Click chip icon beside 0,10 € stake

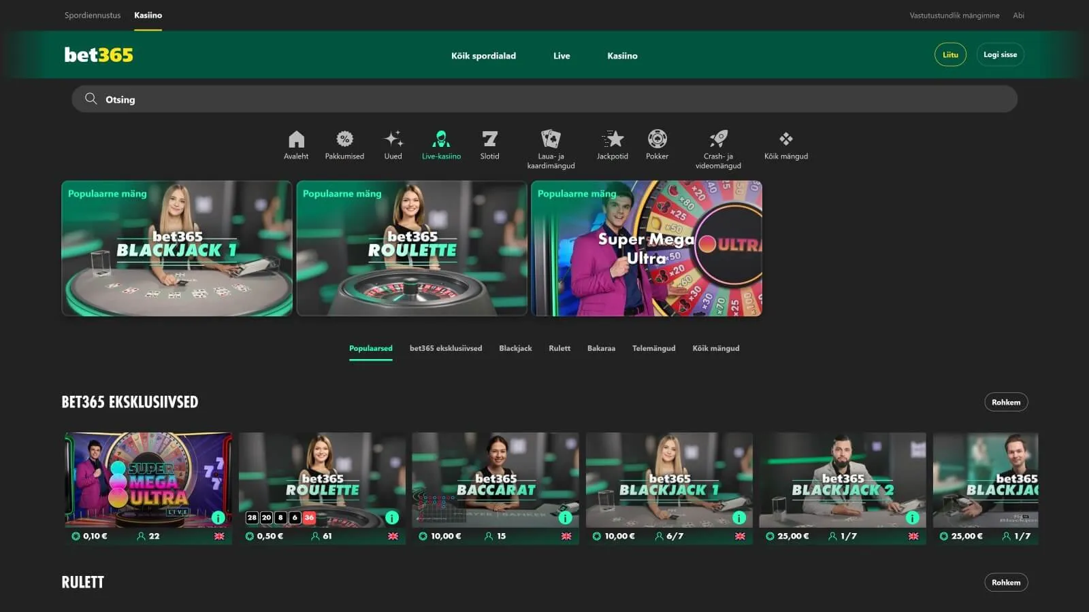[x=76, y=536]
